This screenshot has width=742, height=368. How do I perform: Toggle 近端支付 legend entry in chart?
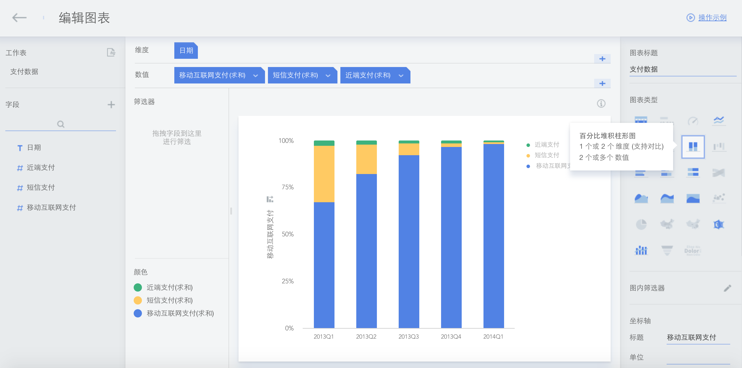click(x=546, y=145)
